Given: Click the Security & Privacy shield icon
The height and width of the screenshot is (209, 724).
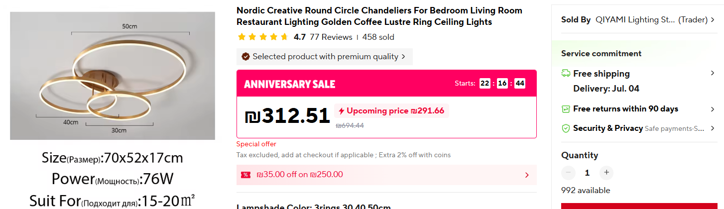Looking at the screenshot, I should click(566, 128).
